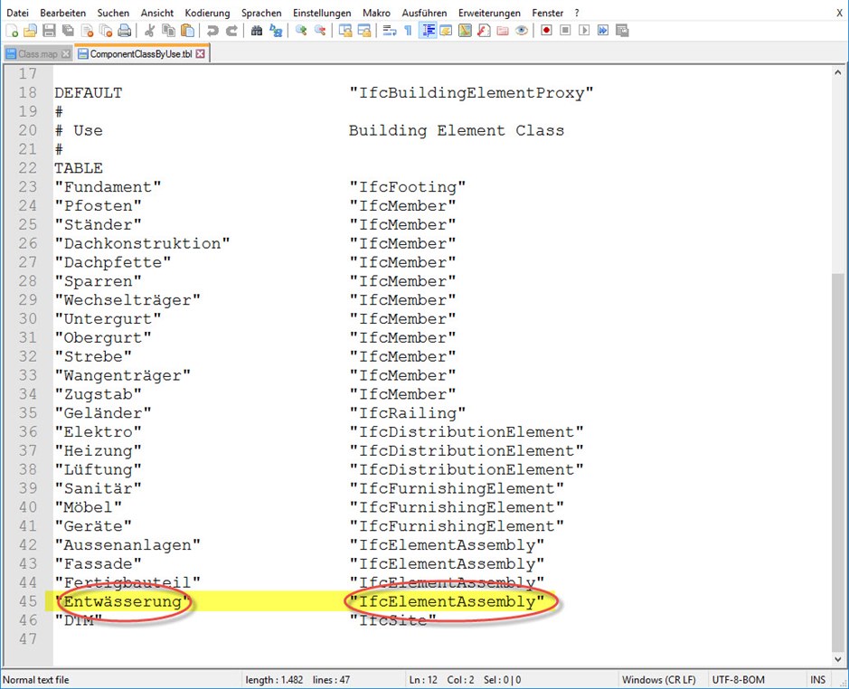The image size is (849, 689).
Task: Open the Einstellungen menu
Action: tap(322, 13)
